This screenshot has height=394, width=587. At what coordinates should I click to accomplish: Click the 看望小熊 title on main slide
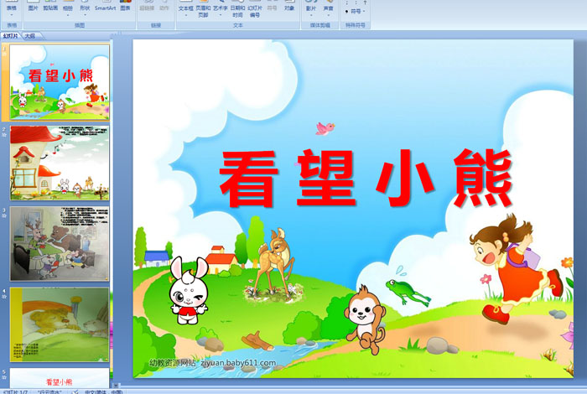pos(366,178)
